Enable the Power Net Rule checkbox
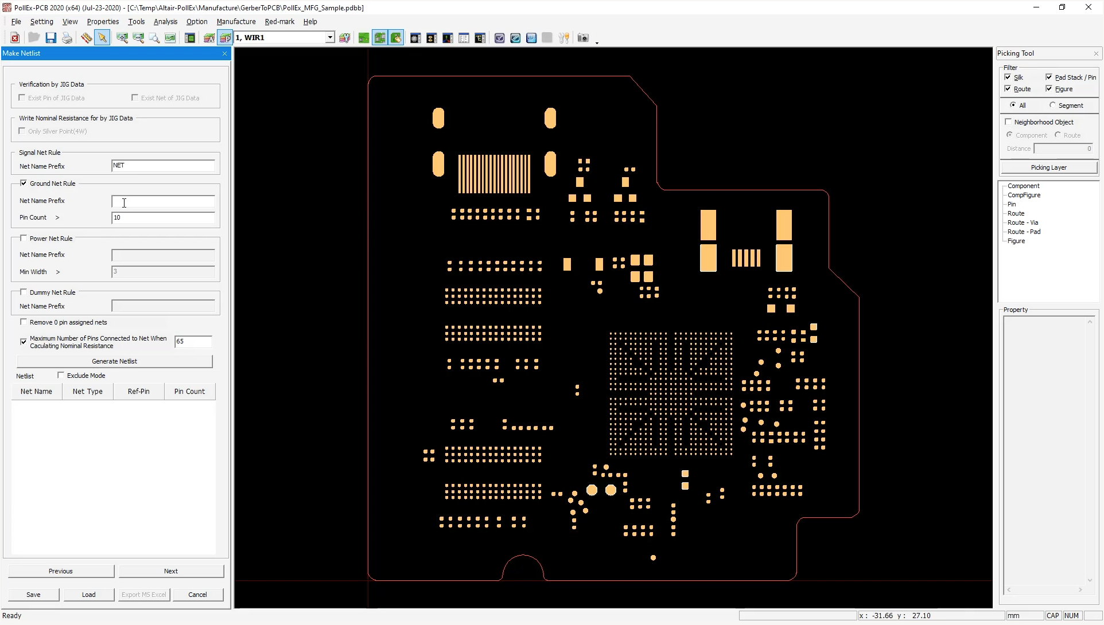The width and height of the screenshot is (1104, 625). tap(24, 239)
